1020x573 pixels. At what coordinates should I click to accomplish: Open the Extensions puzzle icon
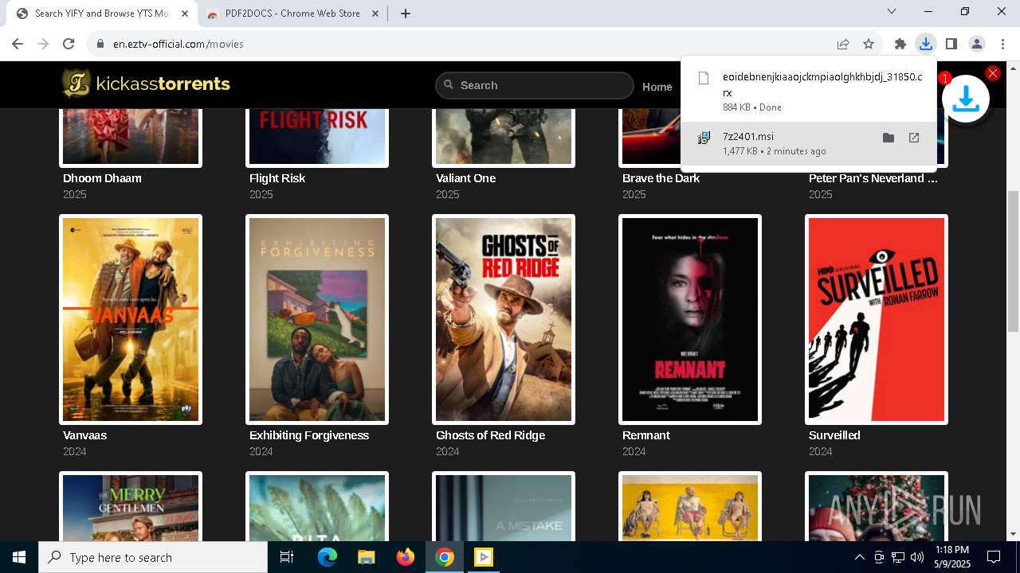coord(900,44)
